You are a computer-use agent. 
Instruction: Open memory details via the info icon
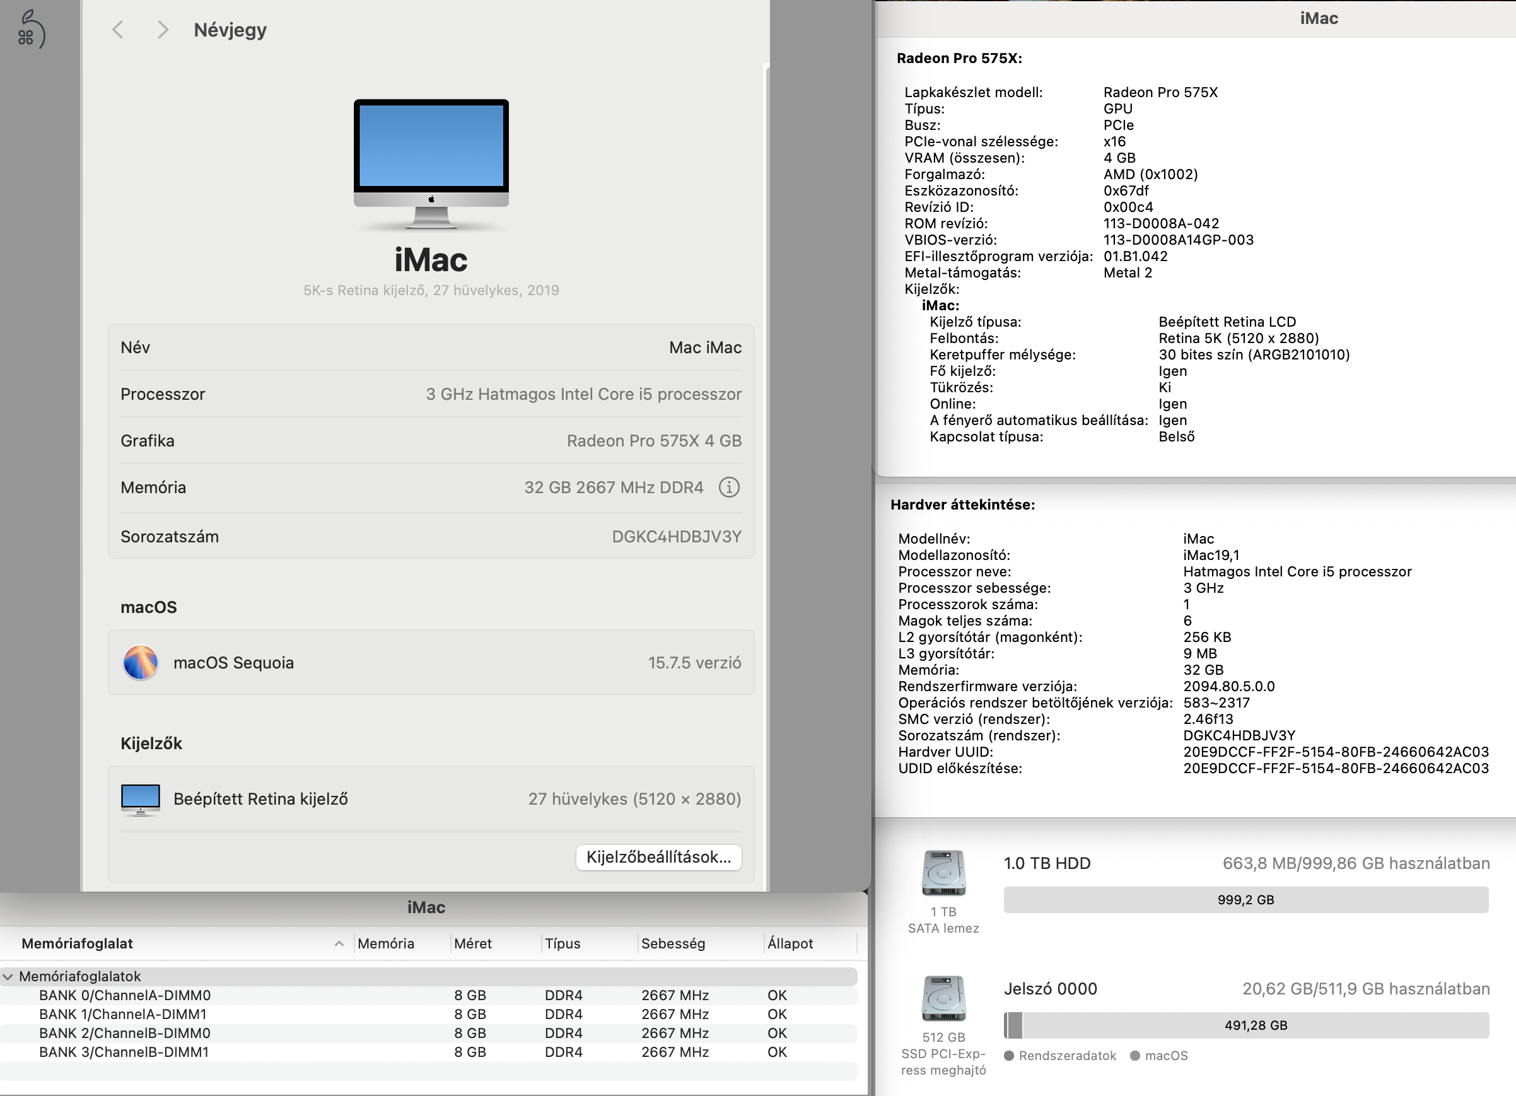pyautogui.click(x=730, y=487)
